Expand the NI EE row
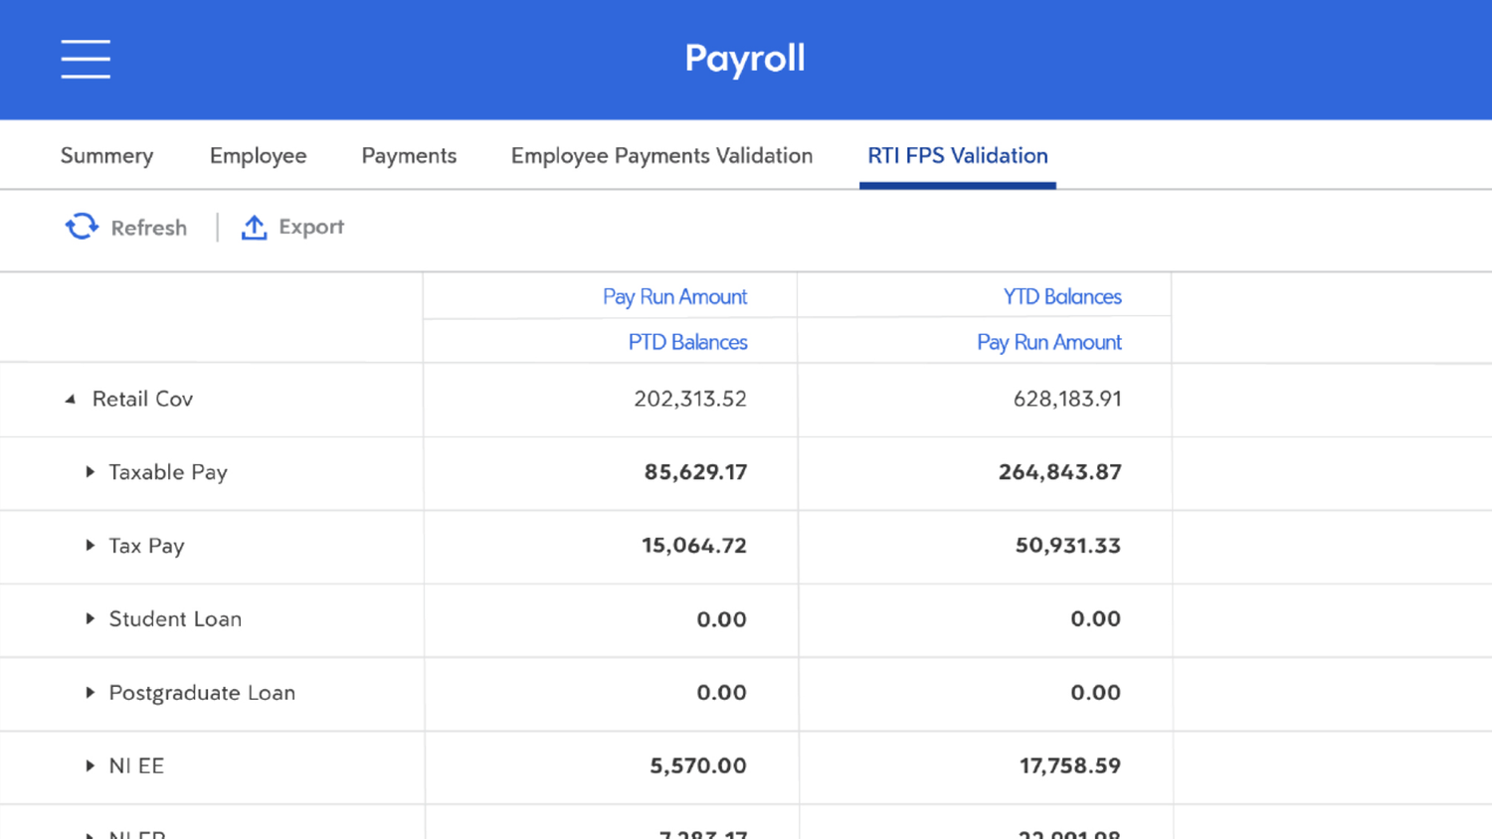1492x839 pixels. 89,766
